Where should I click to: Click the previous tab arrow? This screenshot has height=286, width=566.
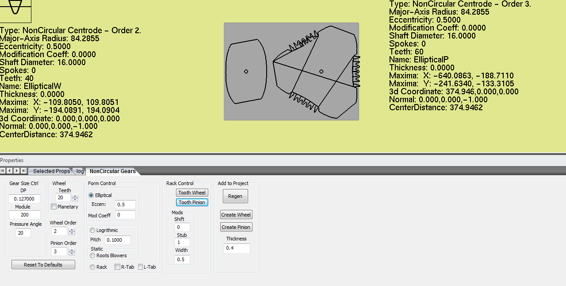(10, 171)
